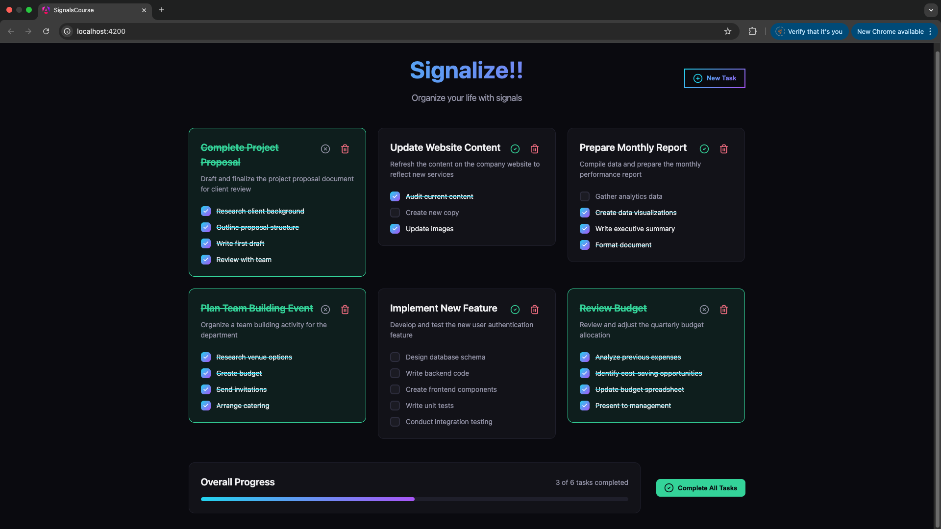The image size is (941, 529).
Task: Mark Update Website Content as complete
Action: 515,149
